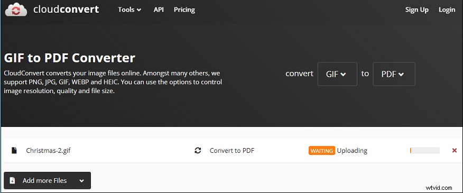463x193 pixels.
Task: Expand the GIF source format dropdown
Action: (337, 74)
